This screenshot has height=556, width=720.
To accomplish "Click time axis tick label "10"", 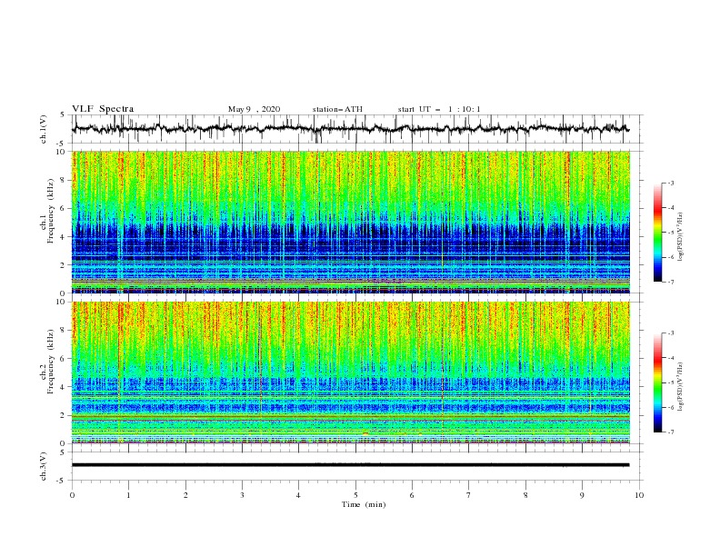I will (639, 495).
